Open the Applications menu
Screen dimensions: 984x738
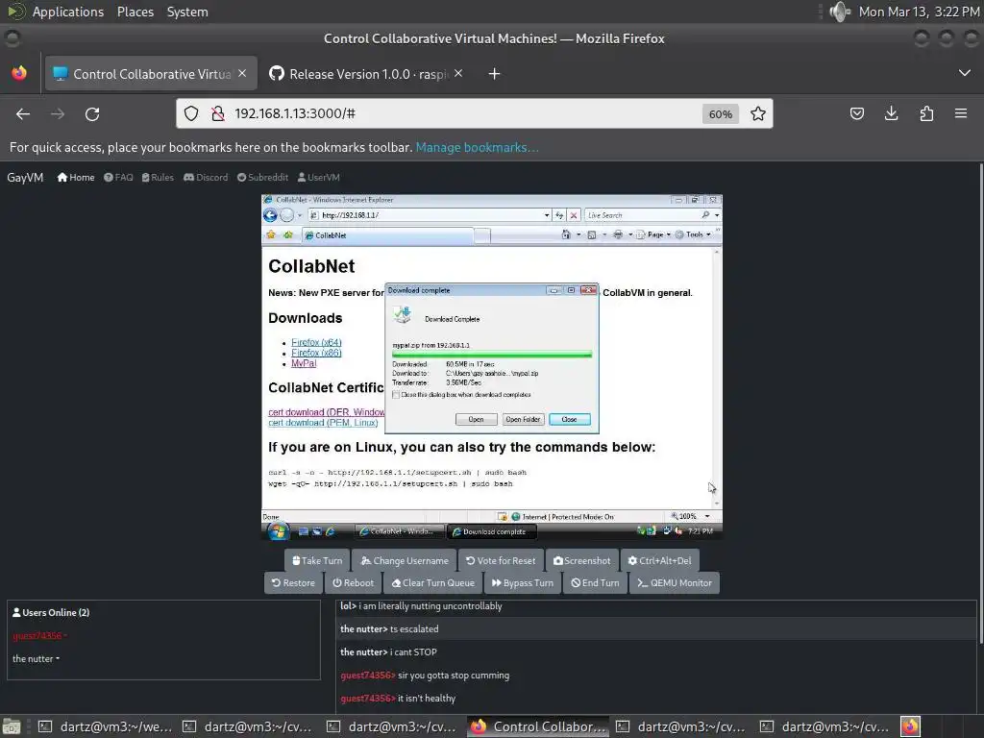click(68, 12)
